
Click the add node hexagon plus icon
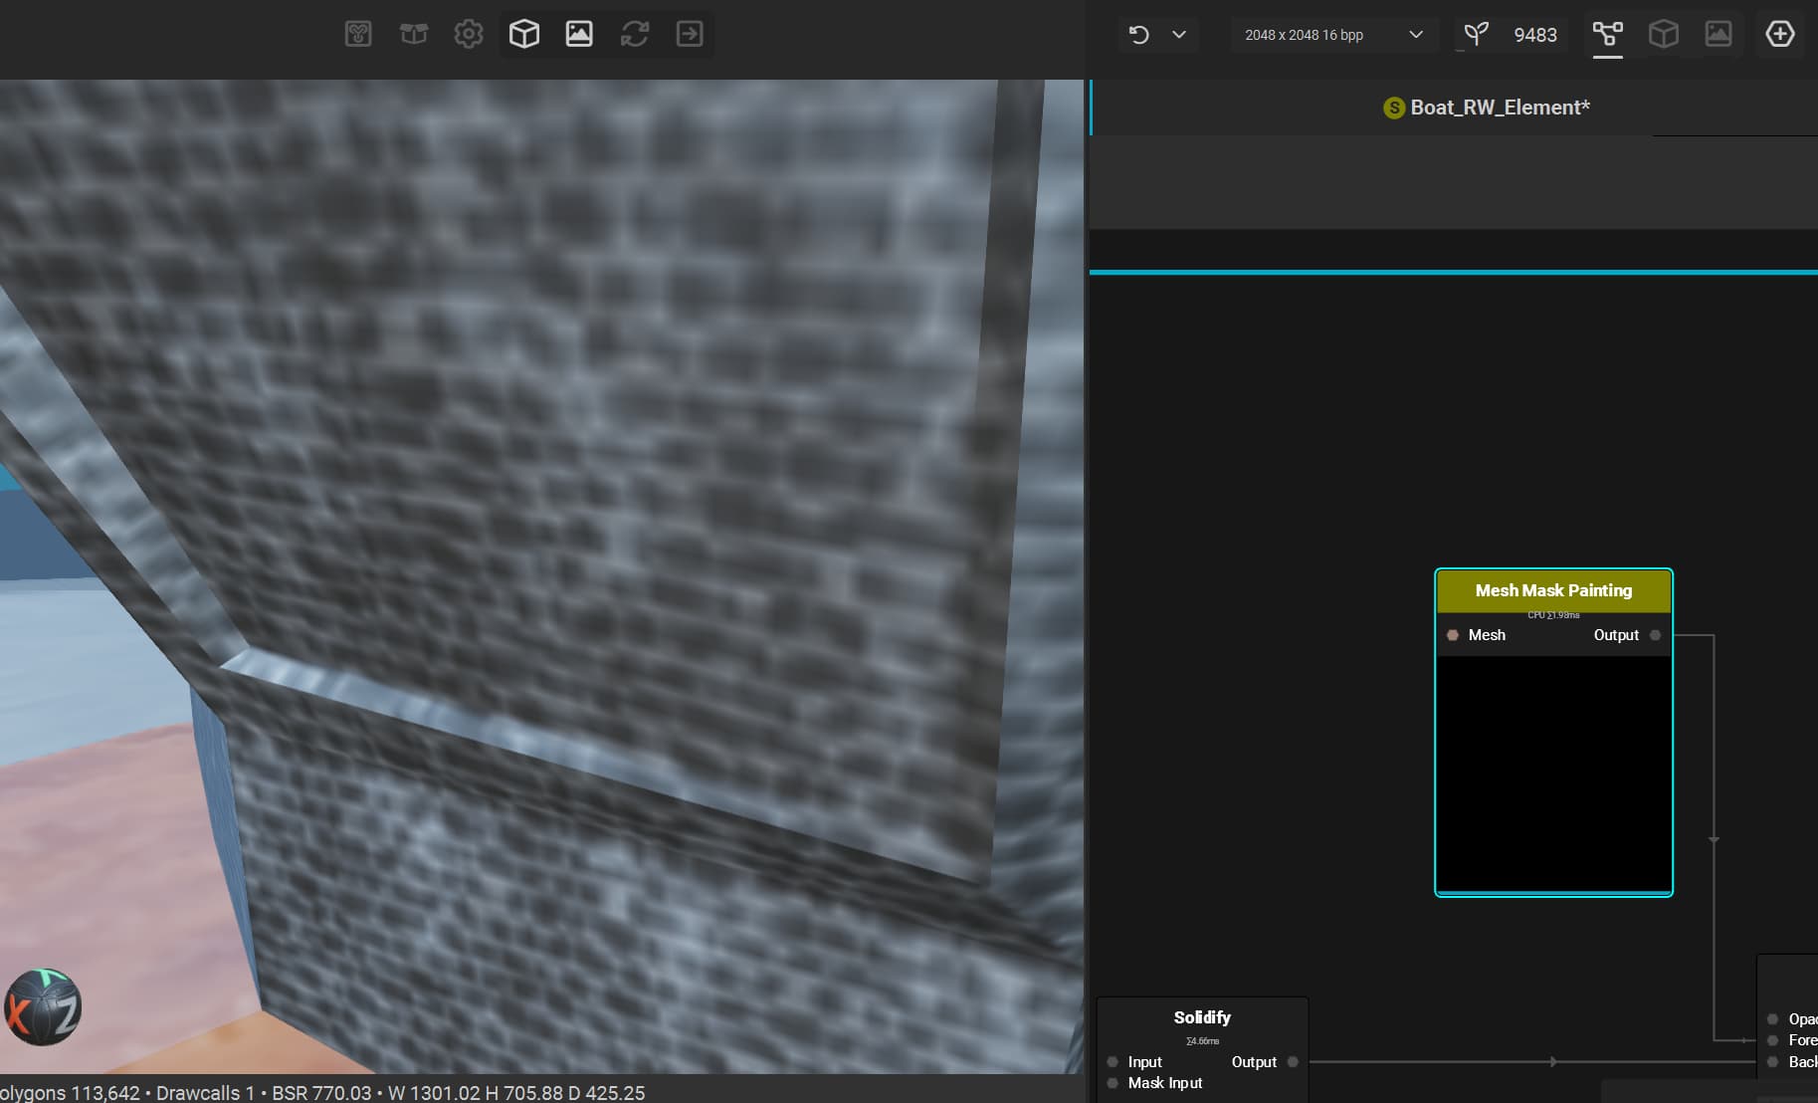point(1780,34)
